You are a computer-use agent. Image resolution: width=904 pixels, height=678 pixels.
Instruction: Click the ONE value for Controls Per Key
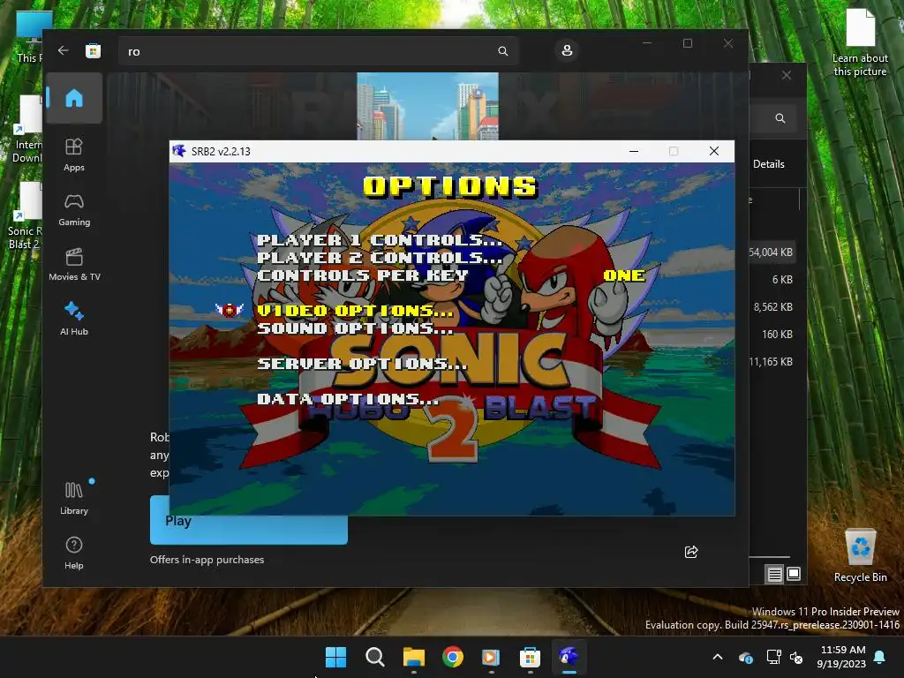coord(624,275)
